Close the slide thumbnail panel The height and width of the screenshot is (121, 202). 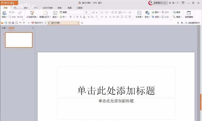click(x=33, y=28)
